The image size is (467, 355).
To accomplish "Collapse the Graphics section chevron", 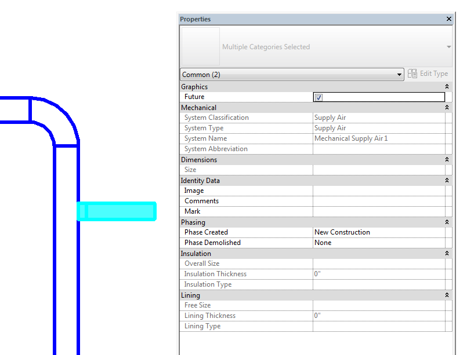I will click(446, 86).
